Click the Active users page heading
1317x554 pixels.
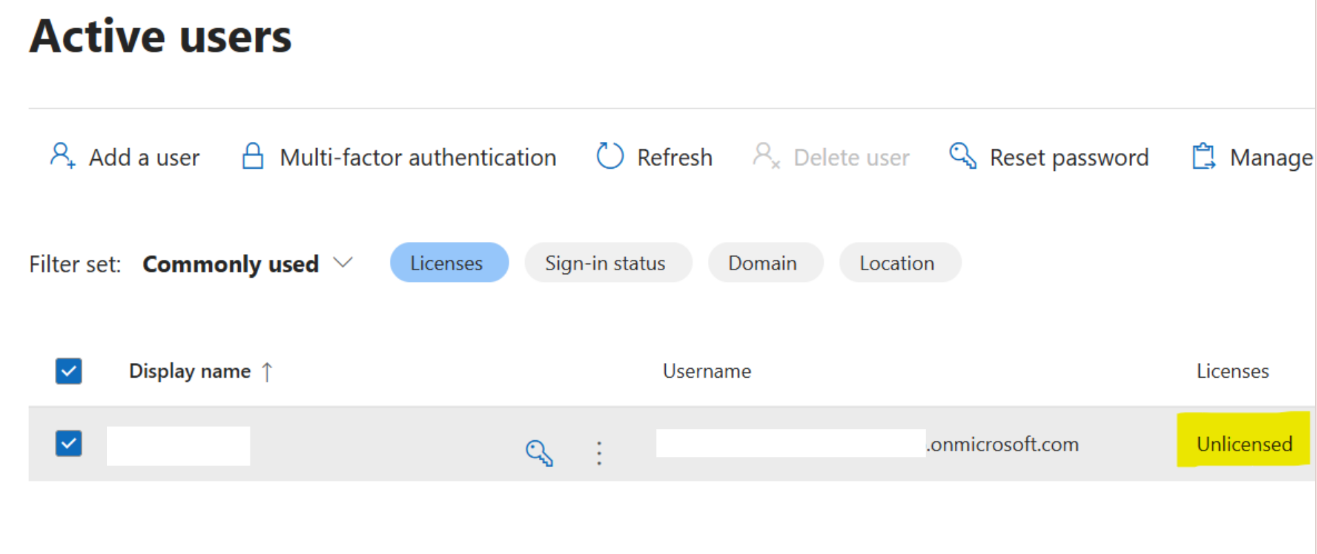tap(161, 36)
